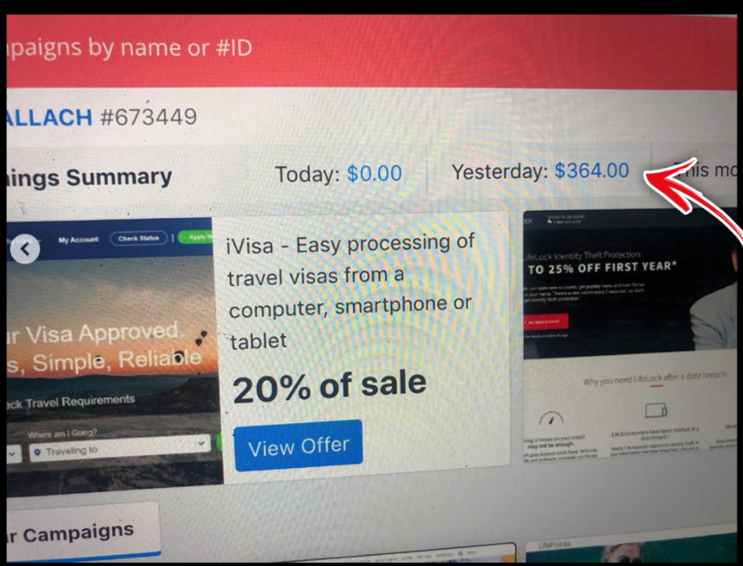
Task: Click My Account in the iVisa preview
Action: coord(78,240)
